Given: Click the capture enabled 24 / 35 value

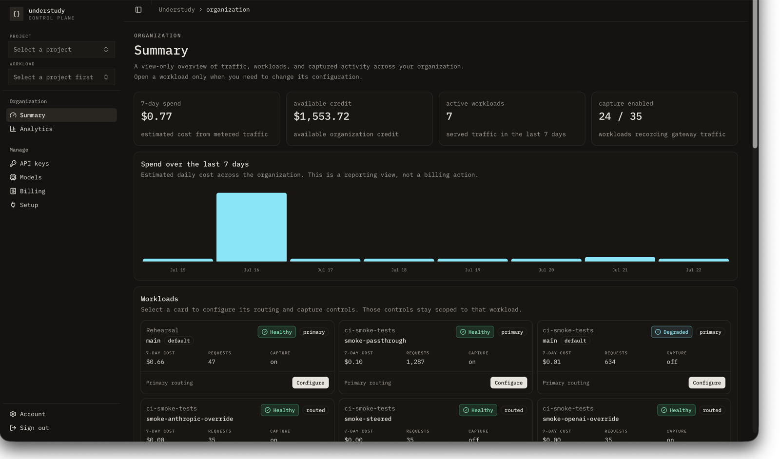Looking at the screenshot, I should (620, 116).
